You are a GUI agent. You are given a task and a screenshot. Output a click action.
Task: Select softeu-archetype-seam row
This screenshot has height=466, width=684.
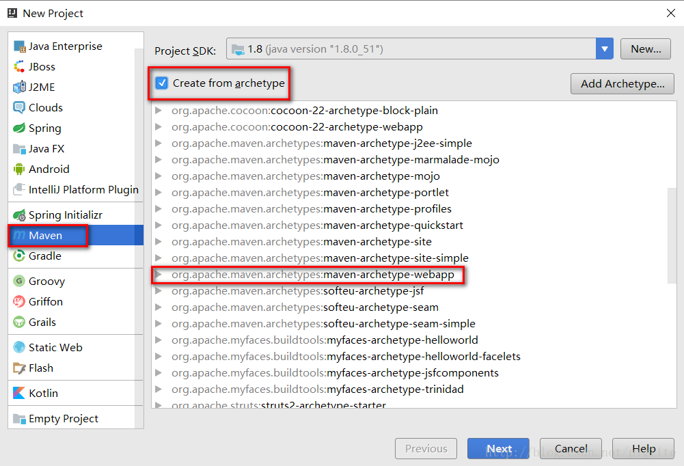pos(414,307)
